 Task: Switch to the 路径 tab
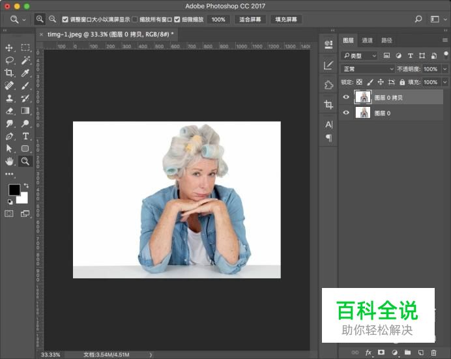(386, 40)
